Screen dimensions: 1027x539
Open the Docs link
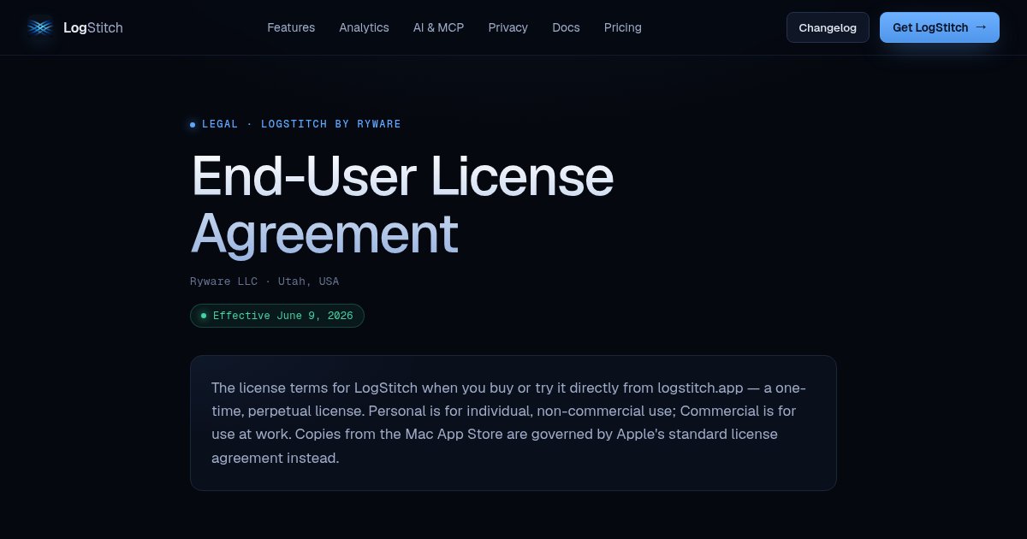click(x=566, y=27)
